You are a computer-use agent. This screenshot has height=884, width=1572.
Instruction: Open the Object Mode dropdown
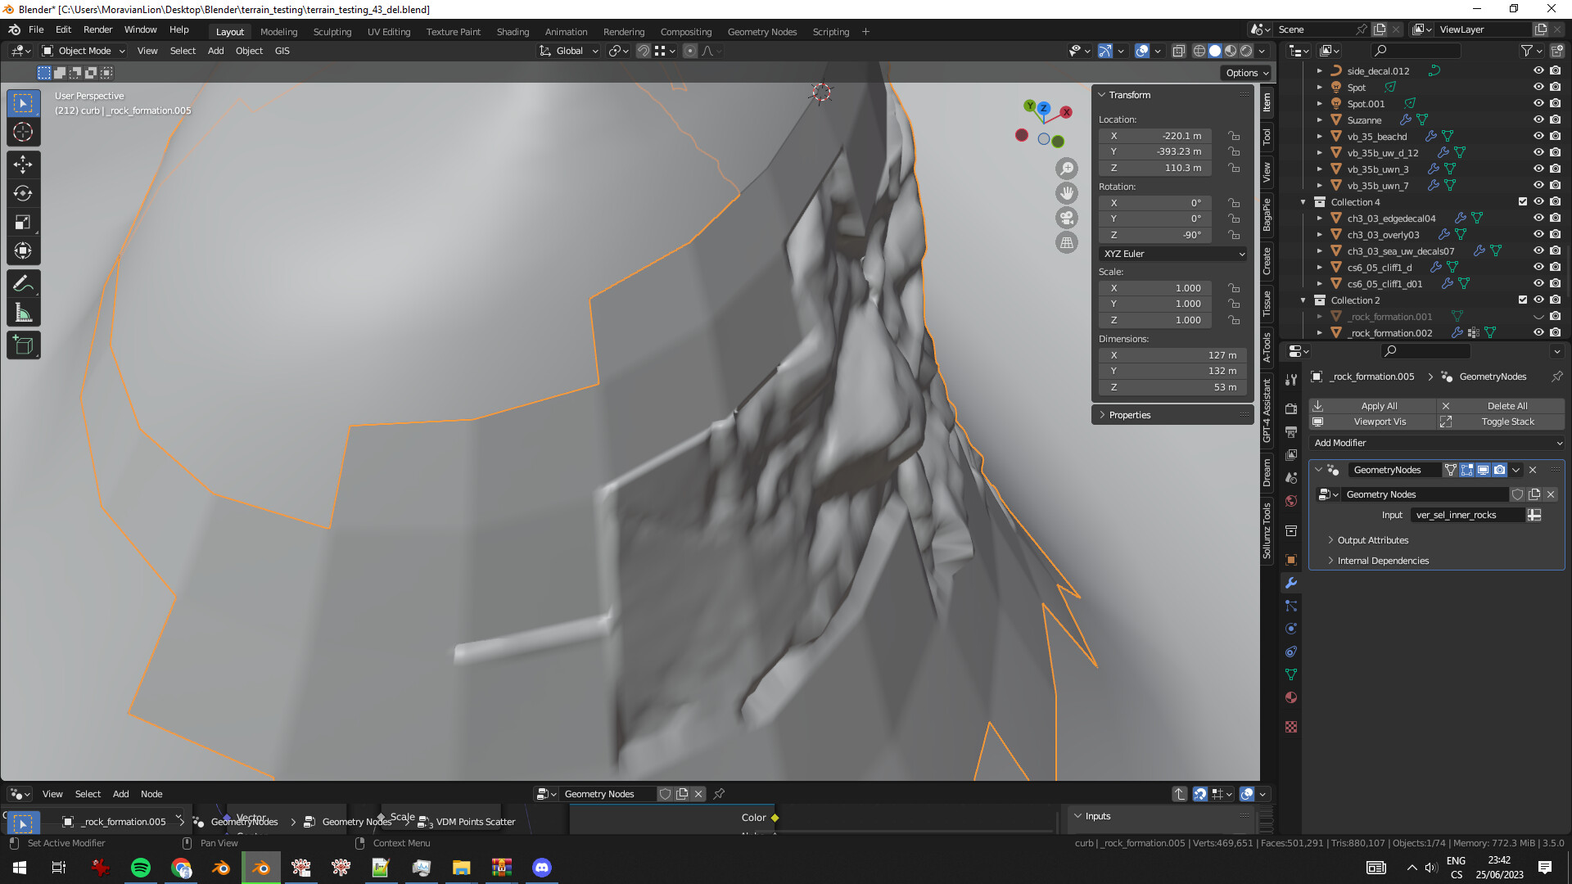84,51
